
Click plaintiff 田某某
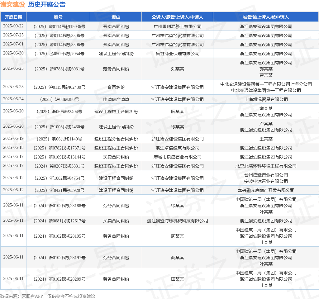(177, 279)
